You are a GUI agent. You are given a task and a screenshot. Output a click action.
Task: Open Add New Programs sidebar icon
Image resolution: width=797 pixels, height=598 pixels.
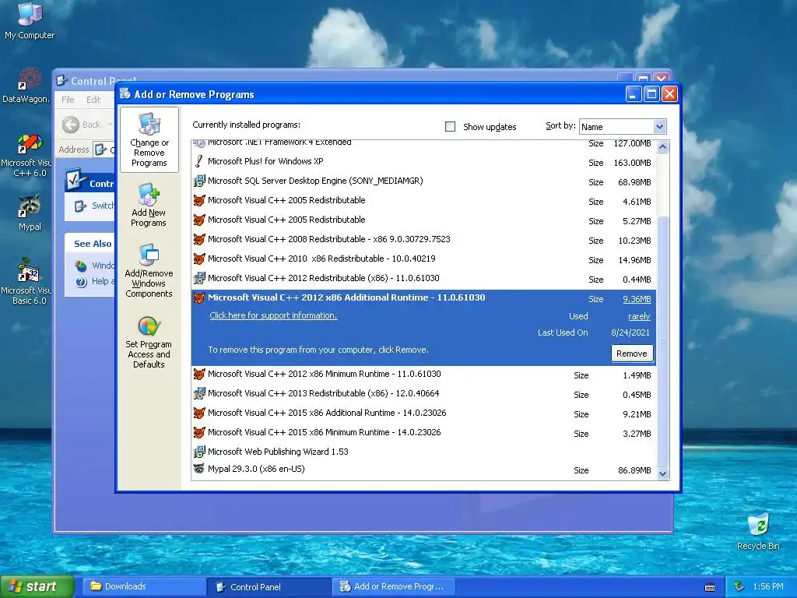[x=149, y=206]
